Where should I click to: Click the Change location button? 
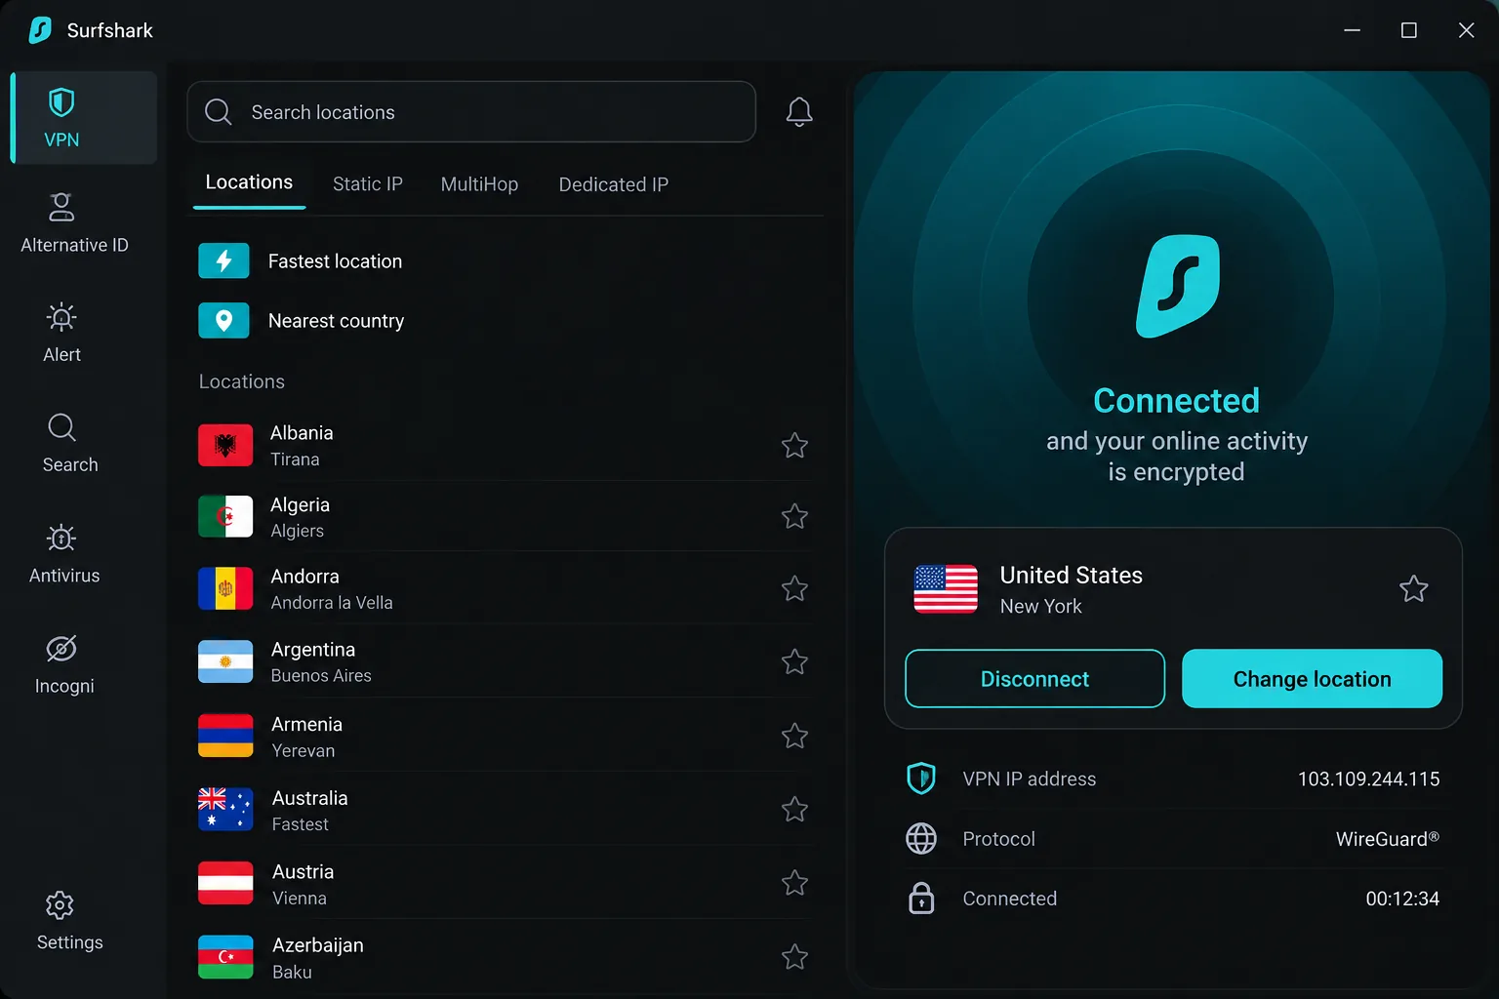(1312, 679)
